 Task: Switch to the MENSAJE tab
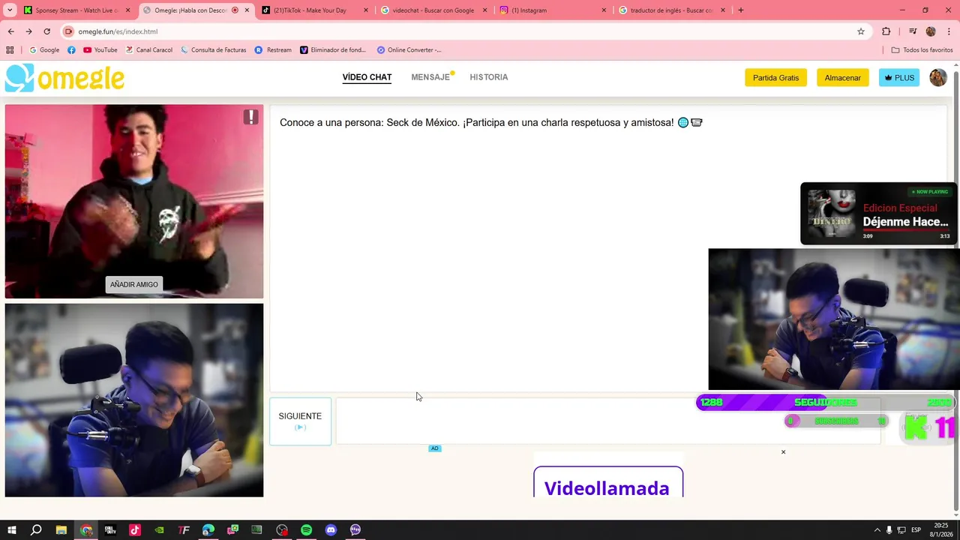[430, 77]
